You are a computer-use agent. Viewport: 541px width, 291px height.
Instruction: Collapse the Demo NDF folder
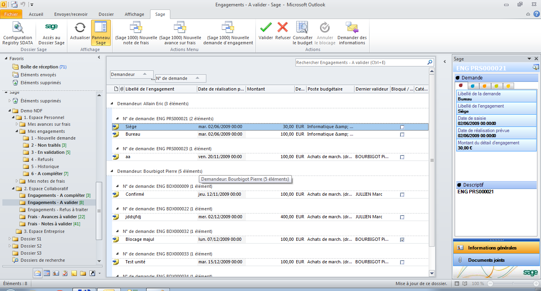10,111
